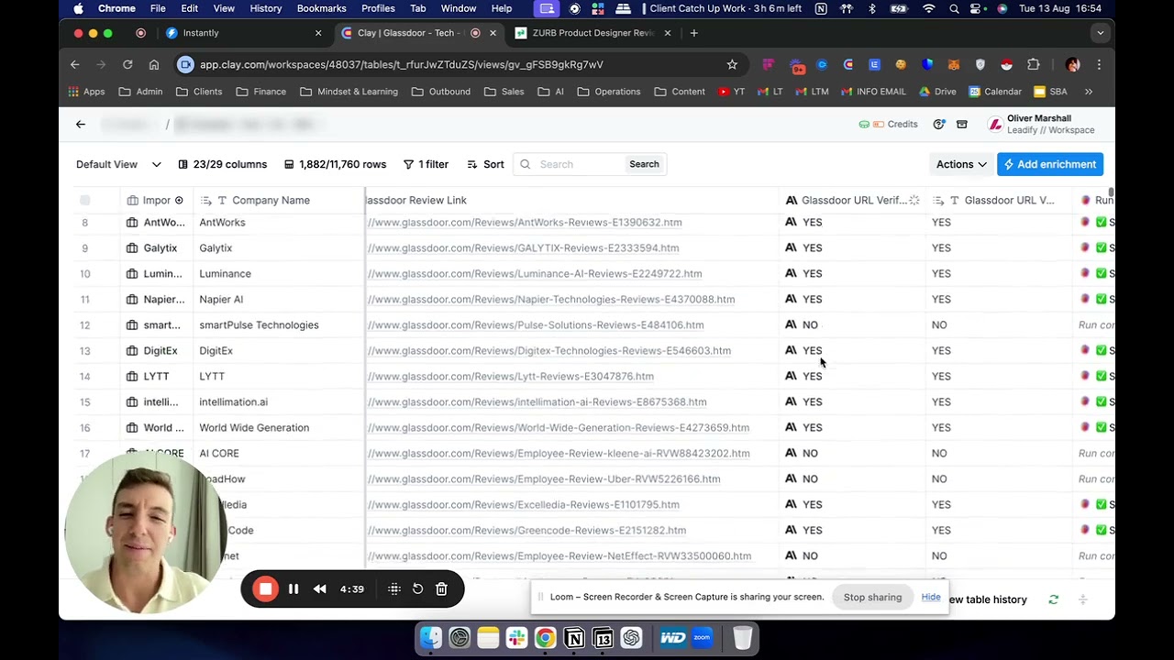Image resolution: width=1174 pixels, height=660 pixels.
Task: Click the Add enrichment button
Action: [1050, 164]
